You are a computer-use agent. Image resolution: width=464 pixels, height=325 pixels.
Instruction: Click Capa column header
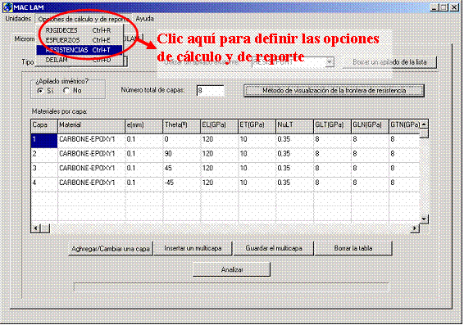pyautogui.click(x=44, y=126)
